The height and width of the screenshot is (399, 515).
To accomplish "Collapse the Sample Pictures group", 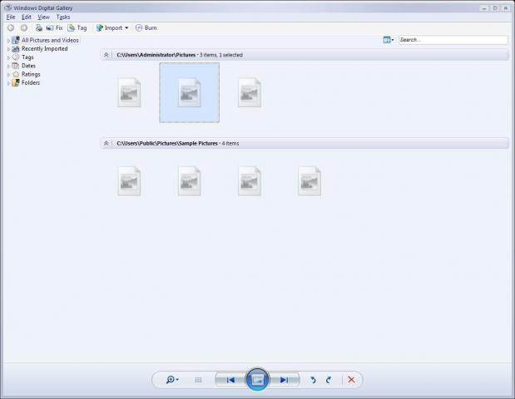I will tap(106, 143).
